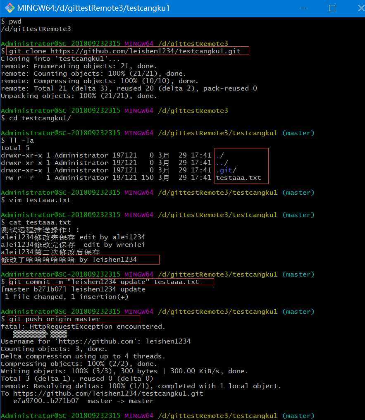Minimize the MINGW64 terminal window

pyautogui.click(x=303, y=8)
